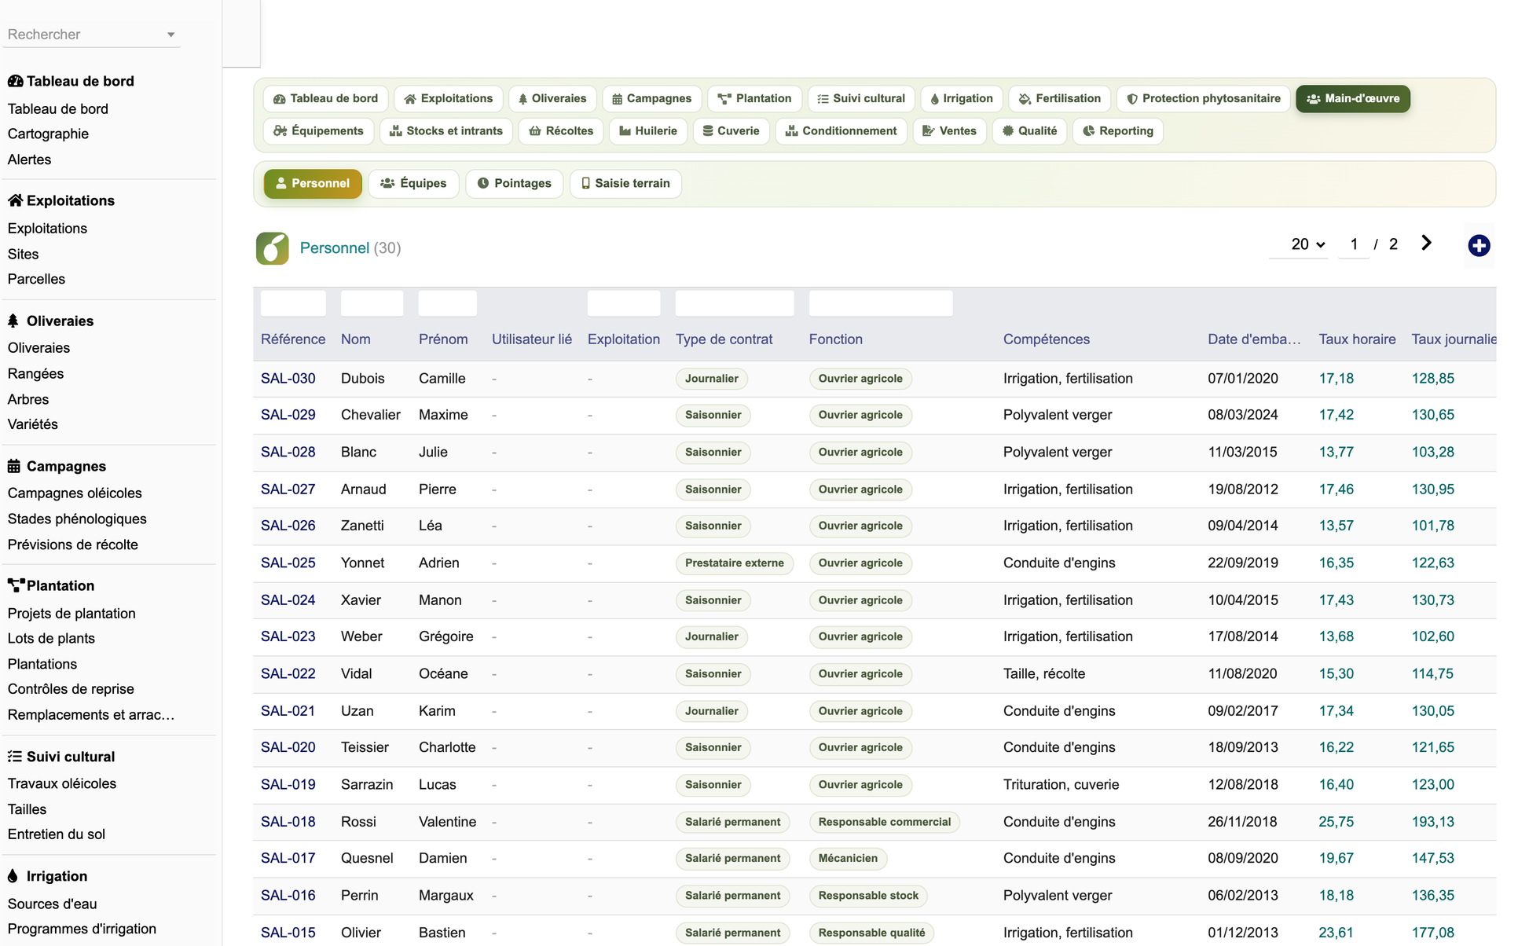The width and height of the screenshot is (1529, 946).
Task: Sort by Date d'emba… column header
Action: [x=1254, y=339]
